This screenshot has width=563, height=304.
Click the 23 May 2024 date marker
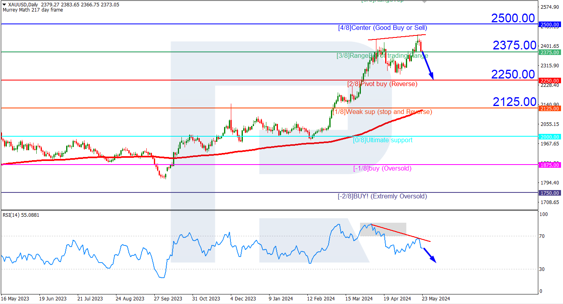(436, 298)
